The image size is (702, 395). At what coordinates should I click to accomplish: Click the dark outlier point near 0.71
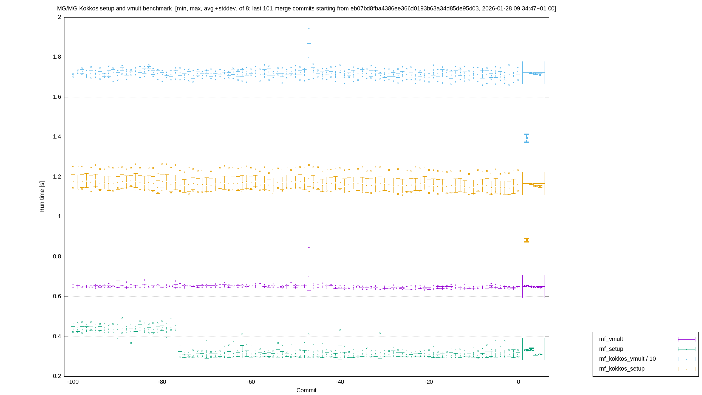(118, 274)
